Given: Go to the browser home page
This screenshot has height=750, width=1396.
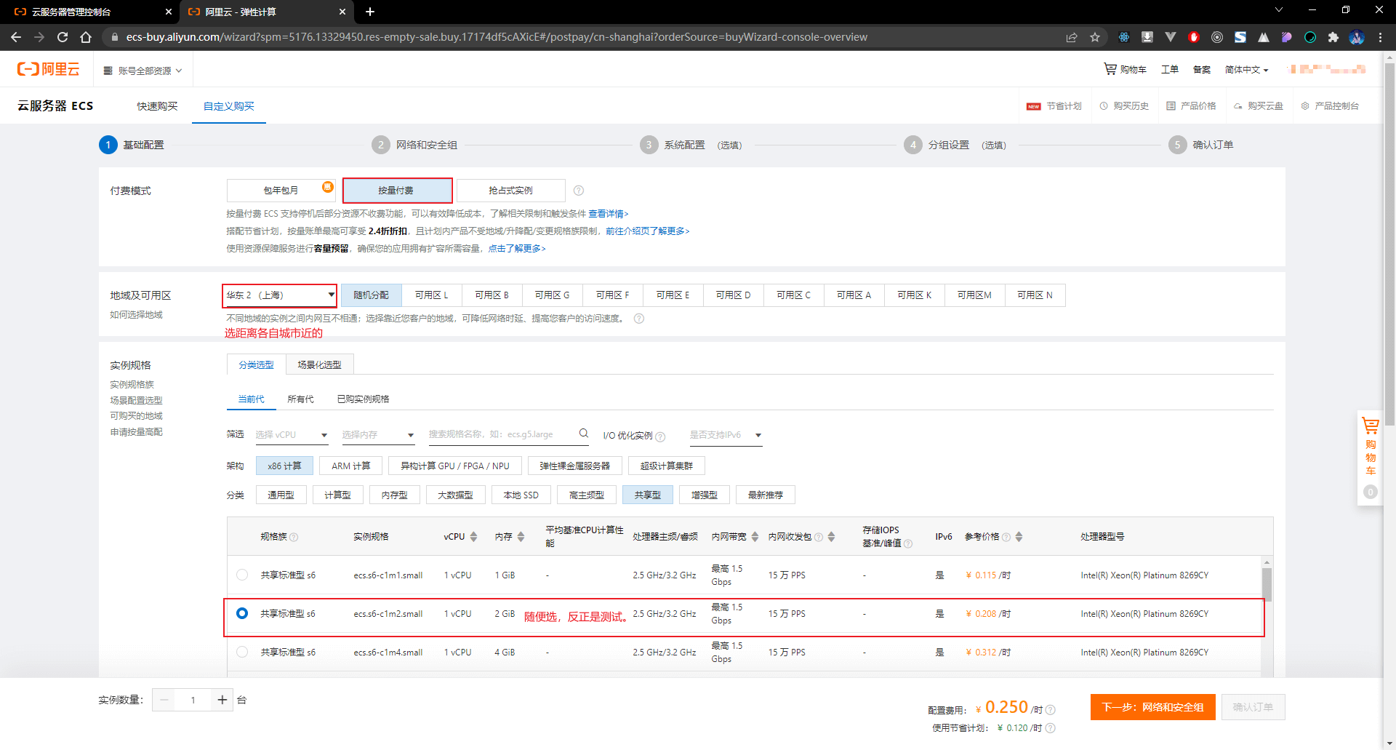Looking at the screenshot, I should pos(86,37).
